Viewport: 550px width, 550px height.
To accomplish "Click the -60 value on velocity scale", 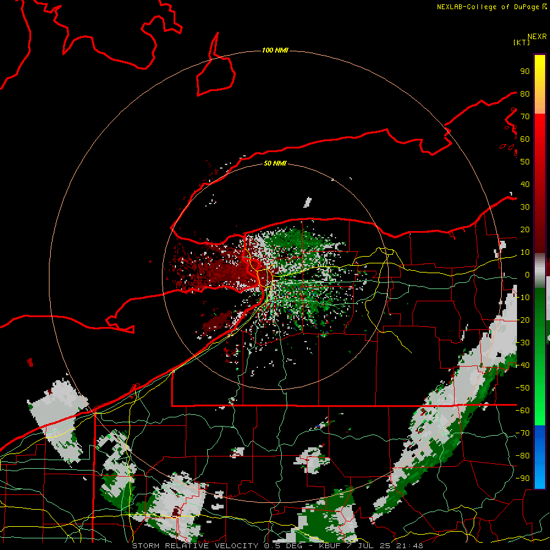I will tap(522, 411).
